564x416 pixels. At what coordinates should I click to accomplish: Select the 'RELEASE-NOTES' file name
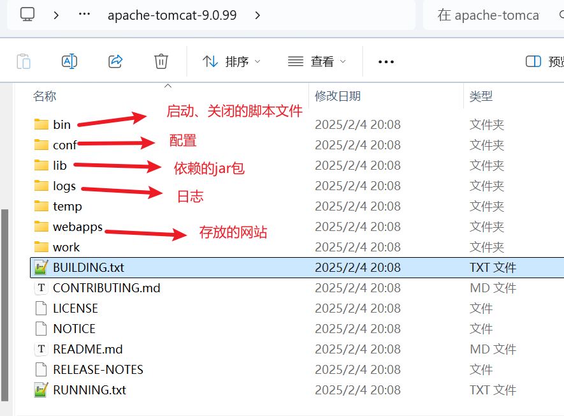pyautogui.click(x=98, y=369)
